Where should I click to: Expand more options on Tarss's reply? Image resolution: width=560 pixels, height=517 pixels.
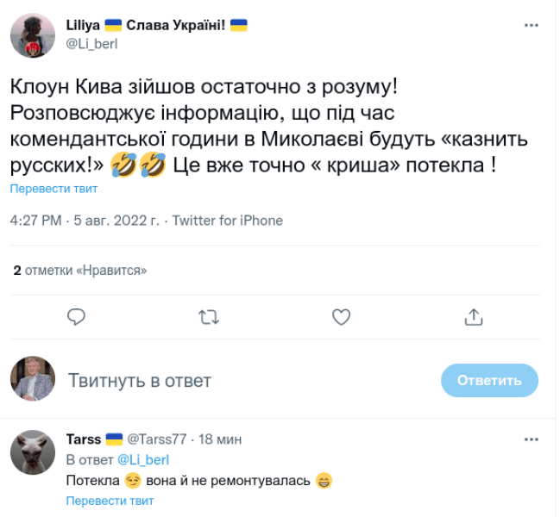coord(532,439)
